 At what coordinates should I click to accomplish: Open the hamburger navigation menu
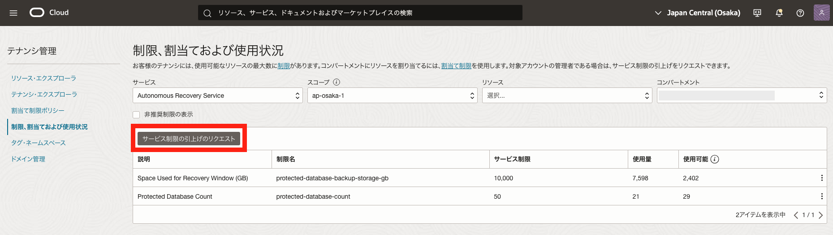13,13
